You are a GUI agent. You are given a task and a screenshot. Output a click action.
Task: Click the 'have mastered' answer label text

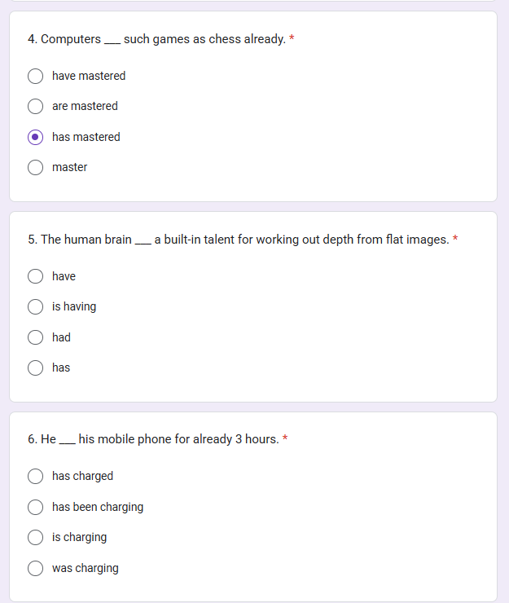click(89, 76)
